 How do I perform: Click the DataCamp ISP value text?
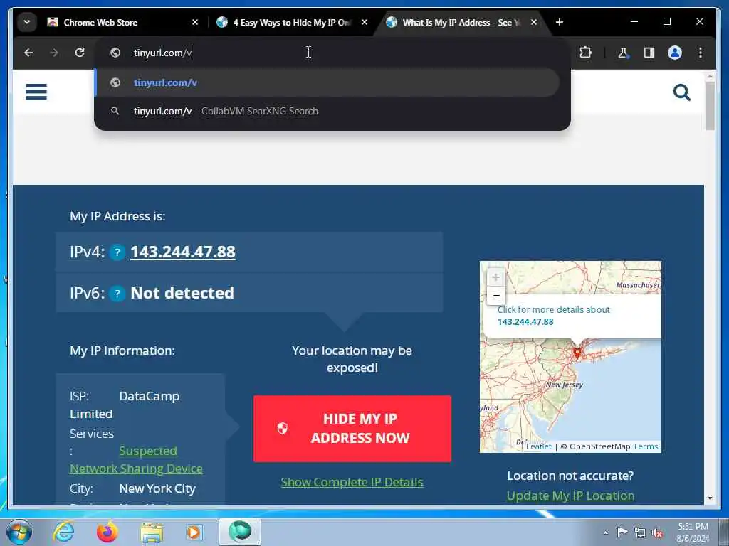coord(150,397)
